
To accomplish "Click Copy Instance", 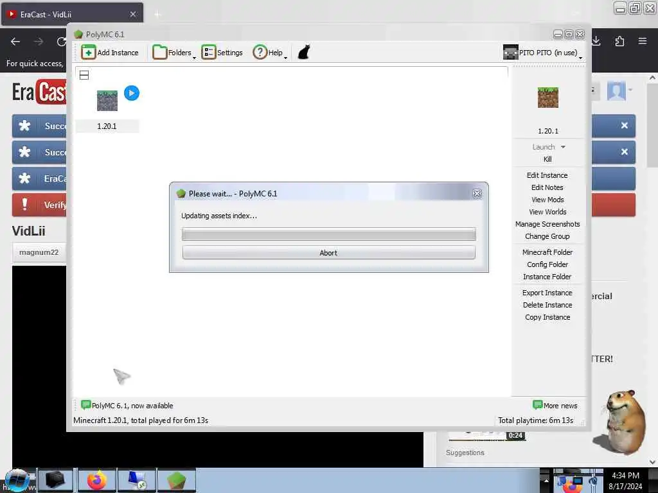I will click(x=547, y=317).
